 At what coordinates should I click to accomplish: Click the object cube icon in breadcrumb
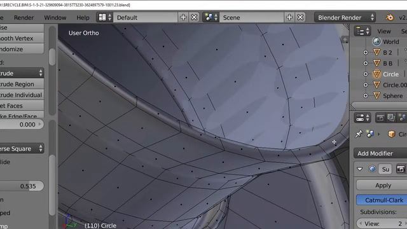coord(392,134)
